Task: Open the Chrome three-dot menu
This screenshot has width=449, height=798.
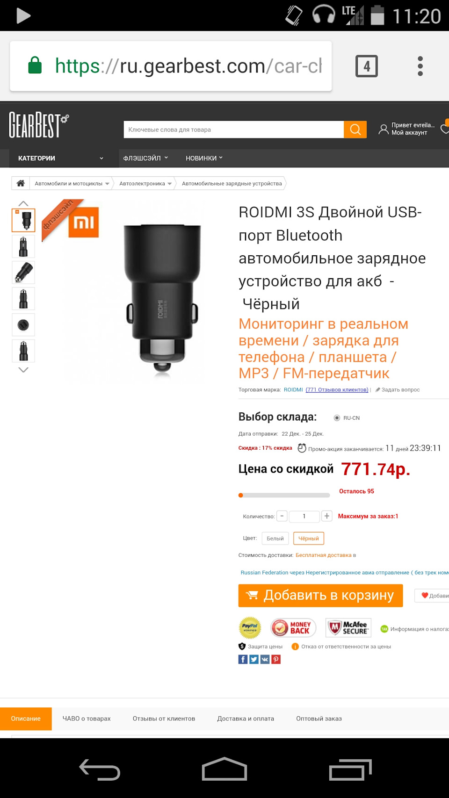Action: pos(420,66)
